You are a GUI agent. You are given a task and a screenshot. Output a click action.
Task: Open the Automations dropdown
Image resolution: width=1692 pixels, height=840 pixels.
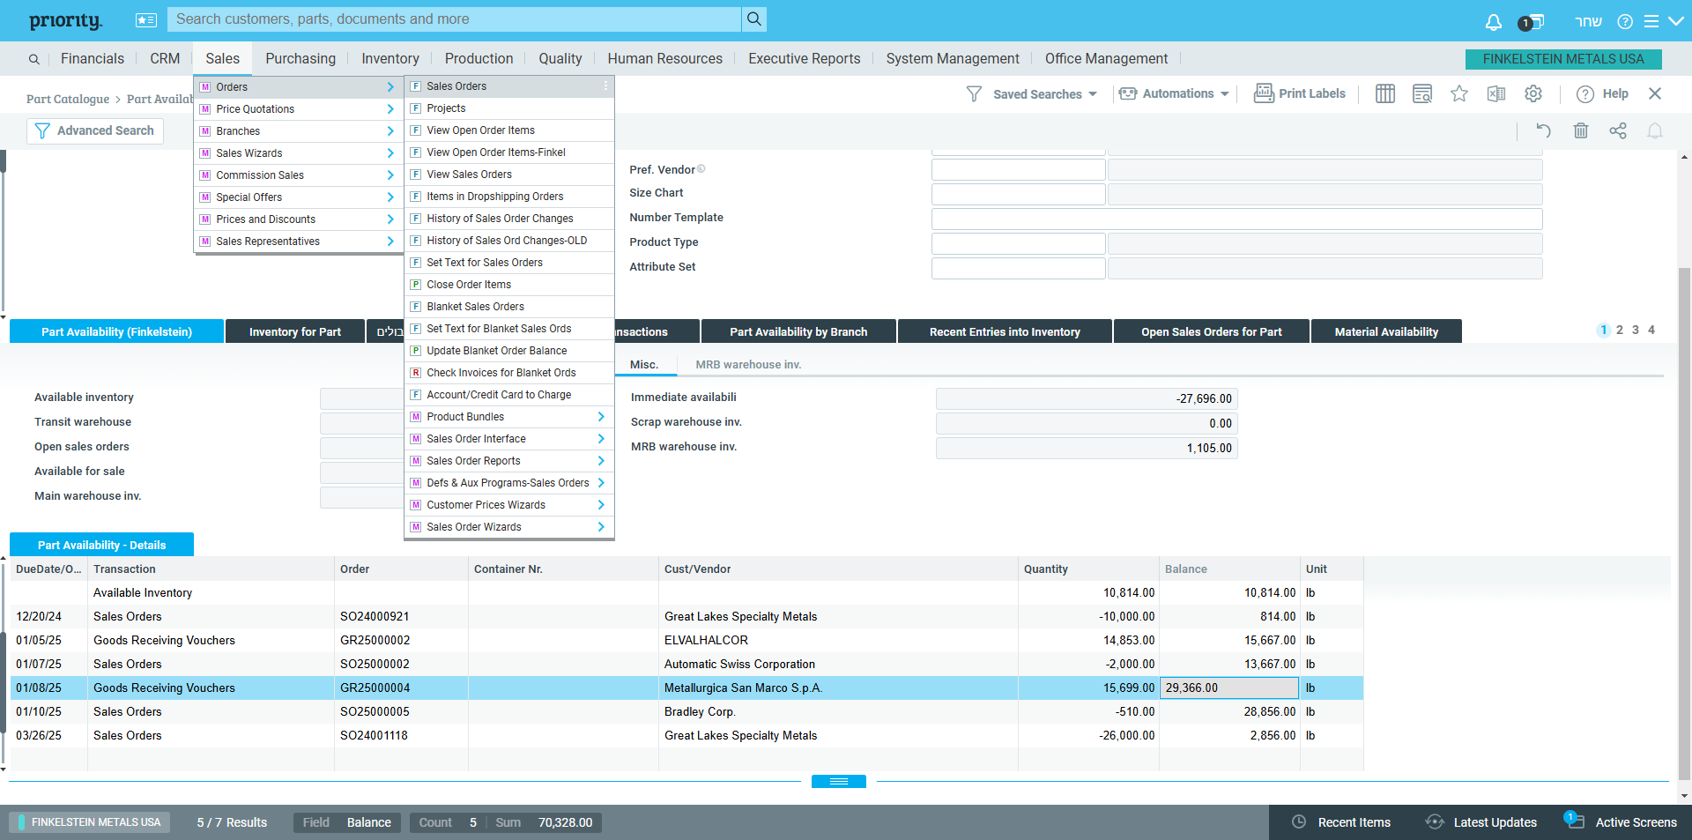click(x=1174, y=93)
